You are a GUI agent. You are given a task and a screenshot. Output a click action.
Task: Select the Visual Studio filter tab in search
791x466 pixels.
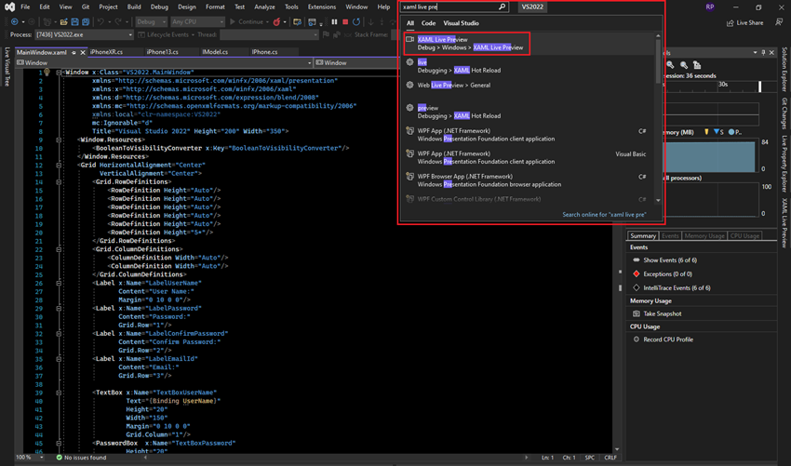pos(461,23)
